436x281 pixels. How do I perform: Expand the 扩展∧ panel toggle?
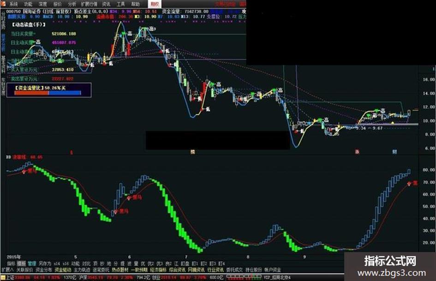[7, 269]
